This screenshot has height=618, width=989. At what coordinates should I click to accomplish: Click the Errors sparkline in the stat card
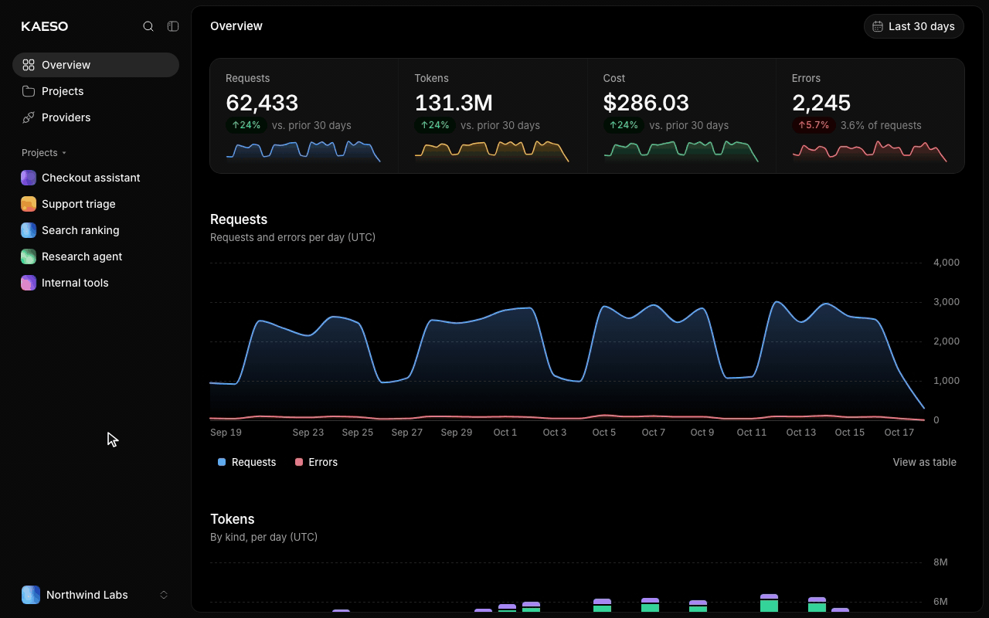point(869,150)
